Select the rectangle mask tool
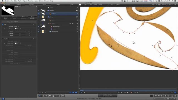The image size is (178, 100). tap(63, 96)
